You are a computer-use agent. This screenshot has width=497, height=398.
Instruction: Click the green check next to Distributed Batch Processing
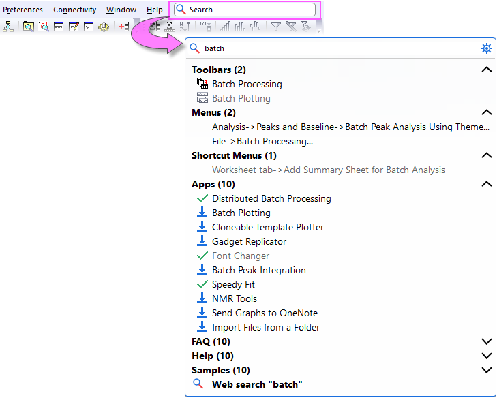click(x=202, y=198)
